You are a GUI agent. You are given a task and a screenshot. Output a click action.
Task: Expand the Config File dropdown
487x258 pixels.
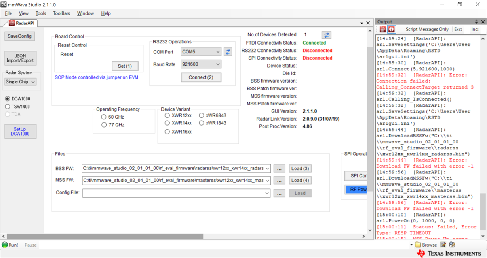267,193
